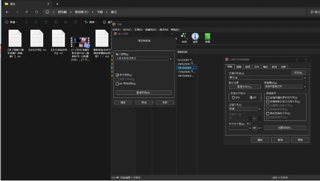Screen dimensions: 320x181
Task: Enable test archived files checkbox
Action: point(268,114)
